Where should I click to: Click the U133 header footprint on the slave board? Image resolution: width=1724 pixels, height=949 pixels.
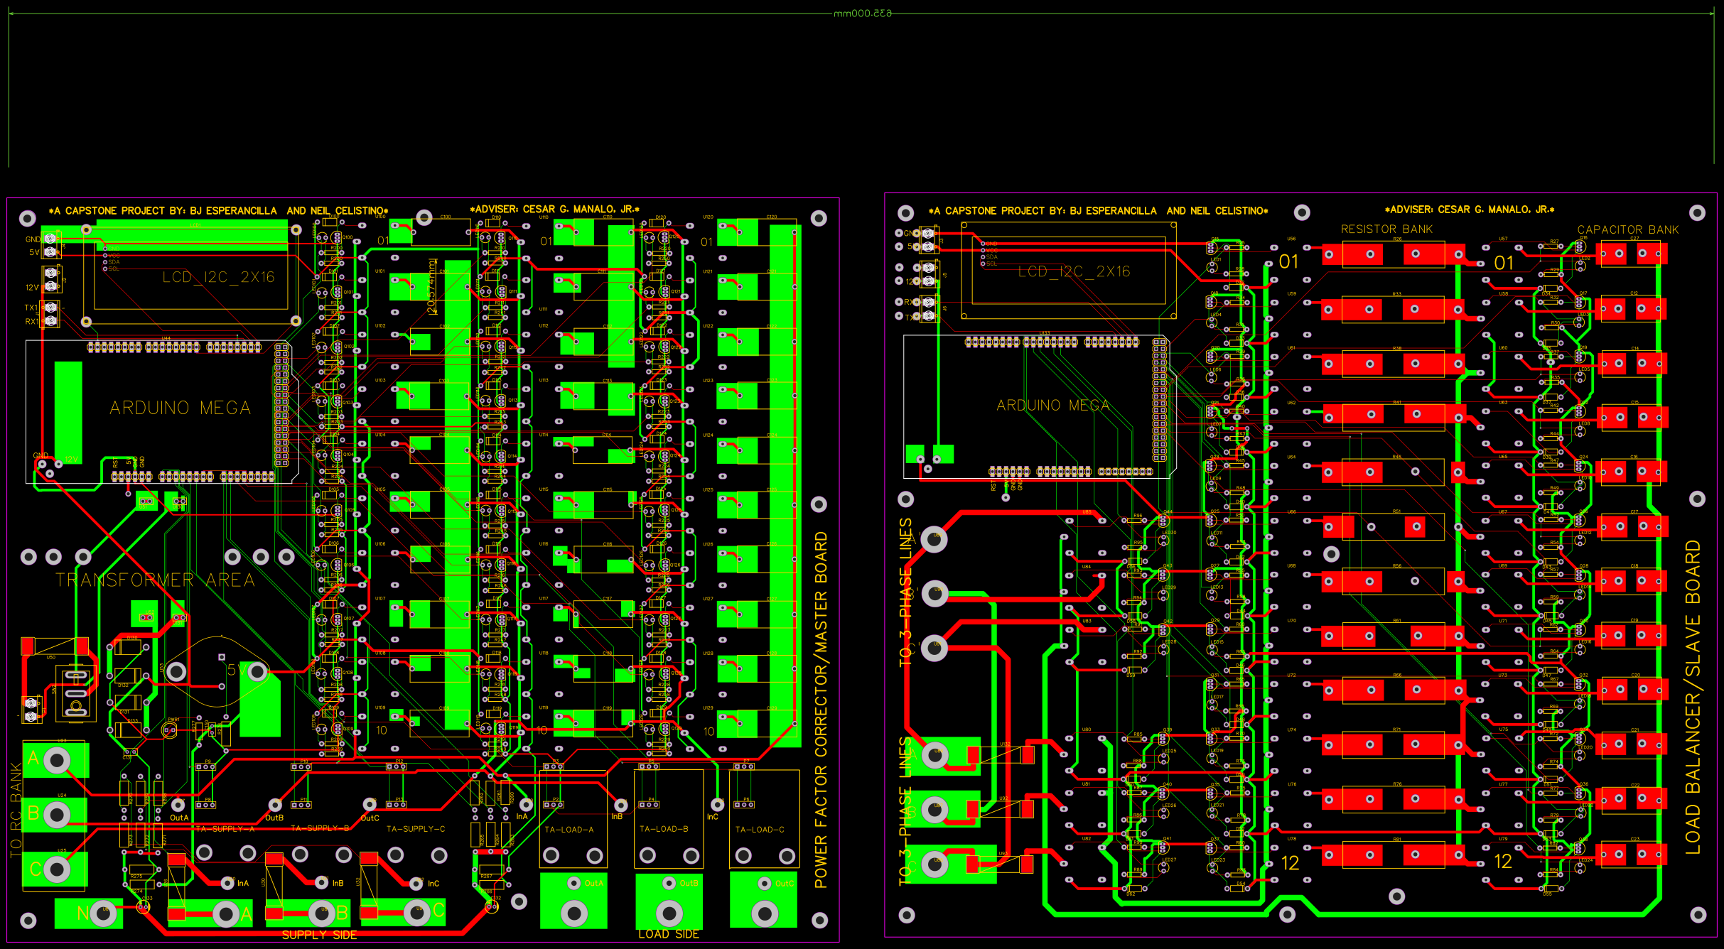pos(1045,341)
